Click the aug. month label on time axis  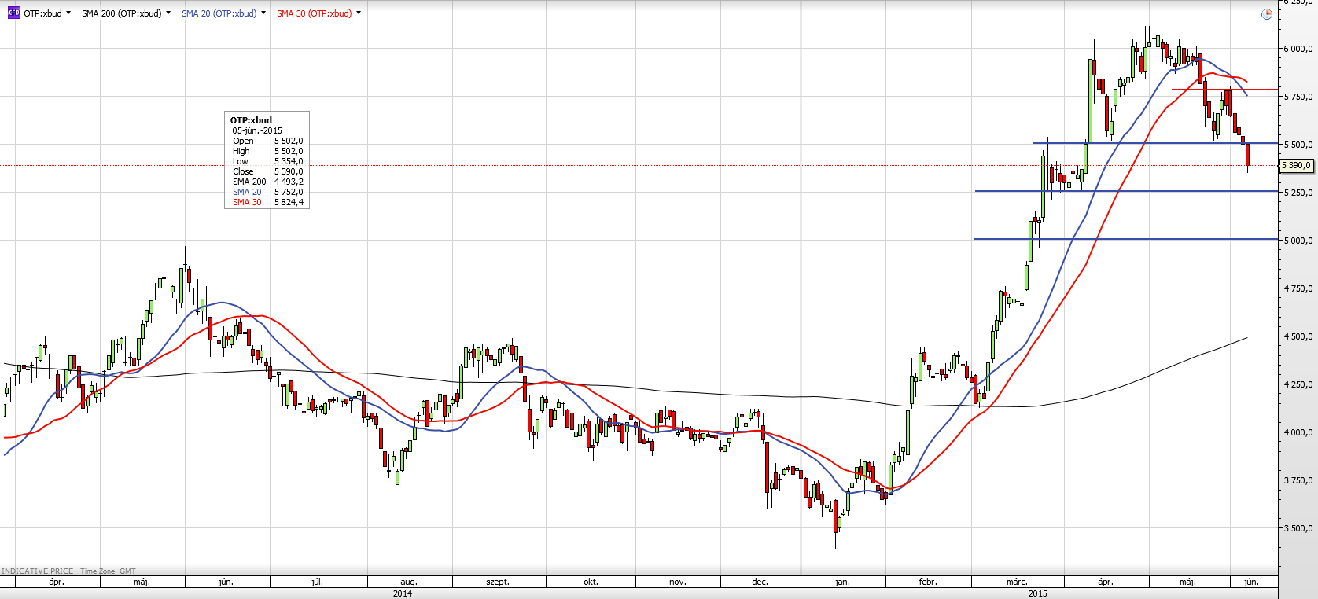click(x=409, y=582)
